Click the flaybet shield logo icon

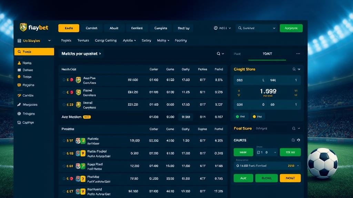pos(23,27)
